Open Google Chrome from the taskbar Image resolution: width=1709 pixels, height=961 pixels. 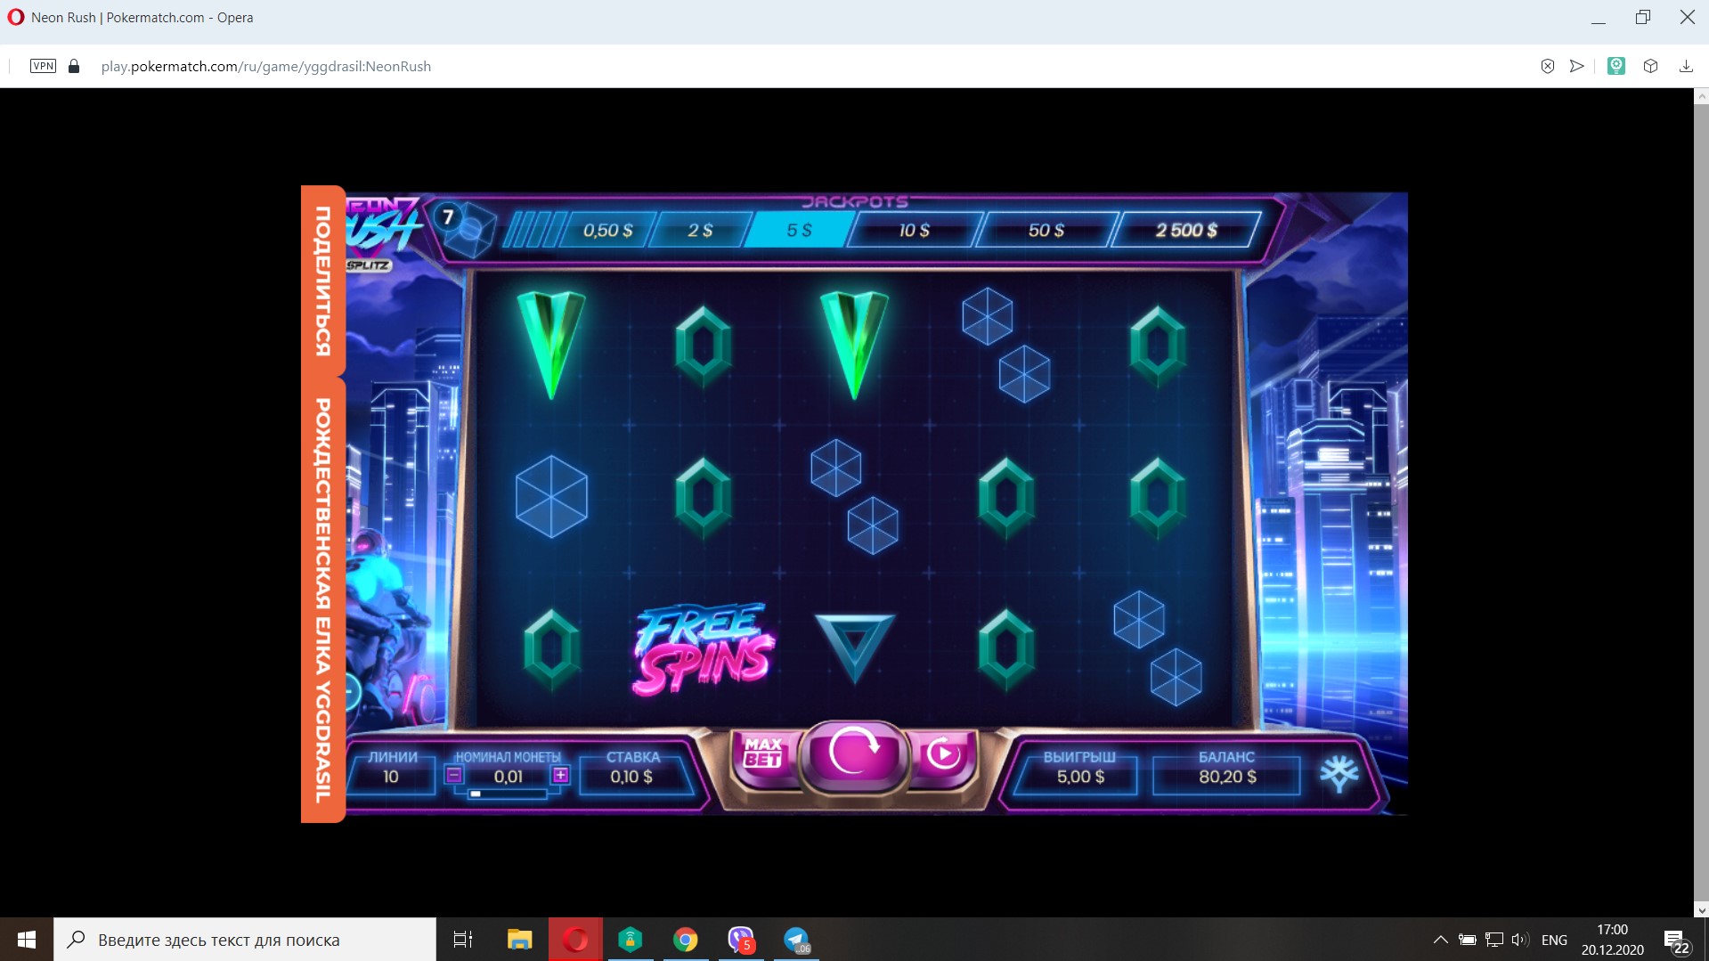pos(686,940)
